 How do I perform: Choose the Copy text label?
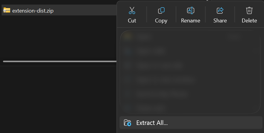[x=161, y=21]
